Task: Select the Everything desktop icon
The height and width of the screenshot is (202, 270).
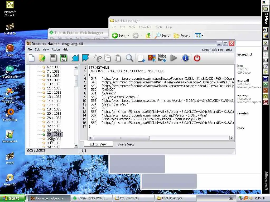Action: point(10,115)
